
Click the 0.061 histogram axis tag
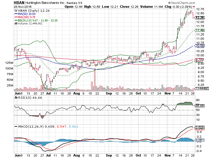tap(199, 140)
